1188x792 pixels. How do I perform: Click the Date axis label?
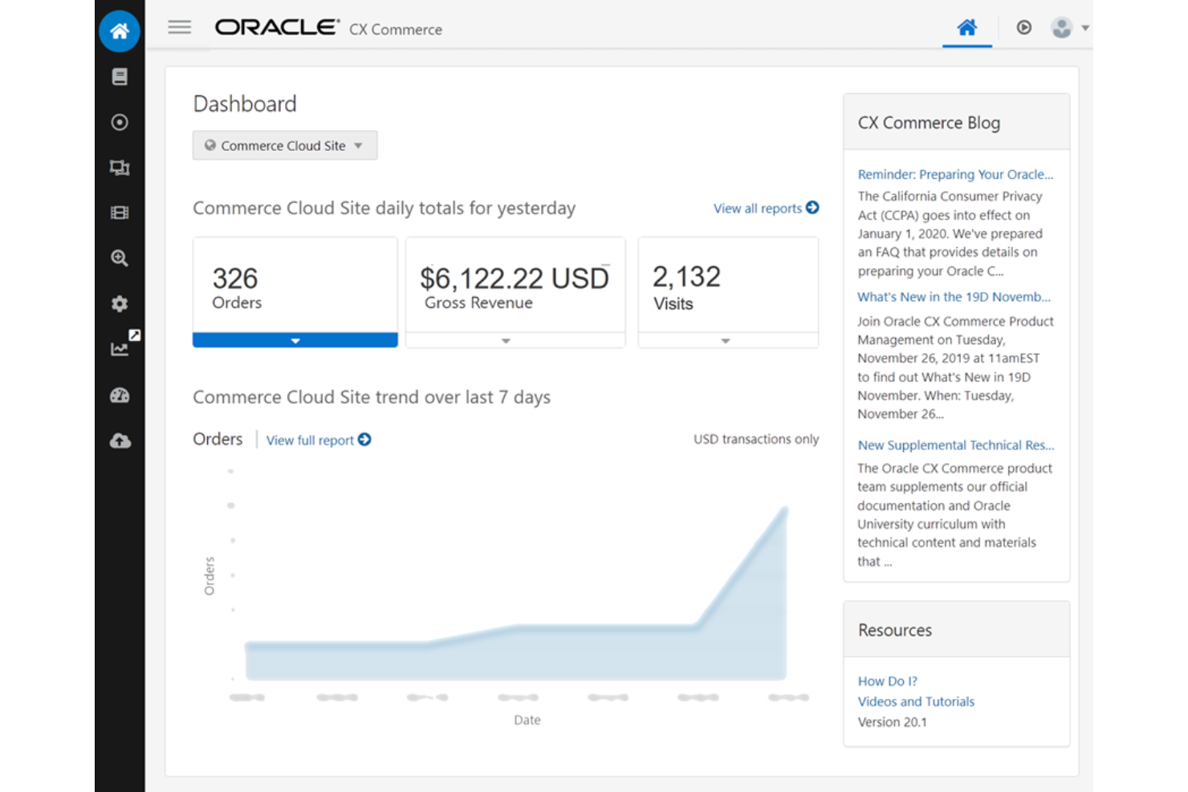527,720
